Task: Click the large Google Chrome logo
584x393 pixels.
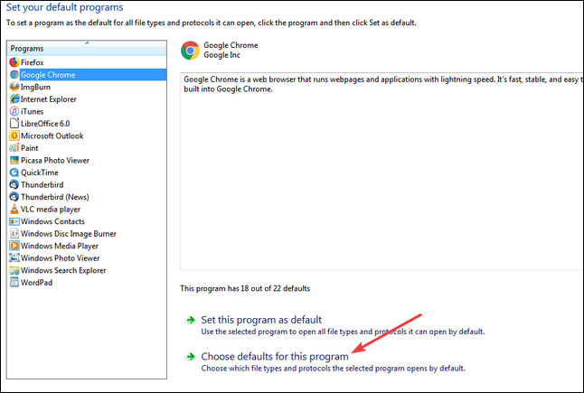Action: click(x=190, y=51)
